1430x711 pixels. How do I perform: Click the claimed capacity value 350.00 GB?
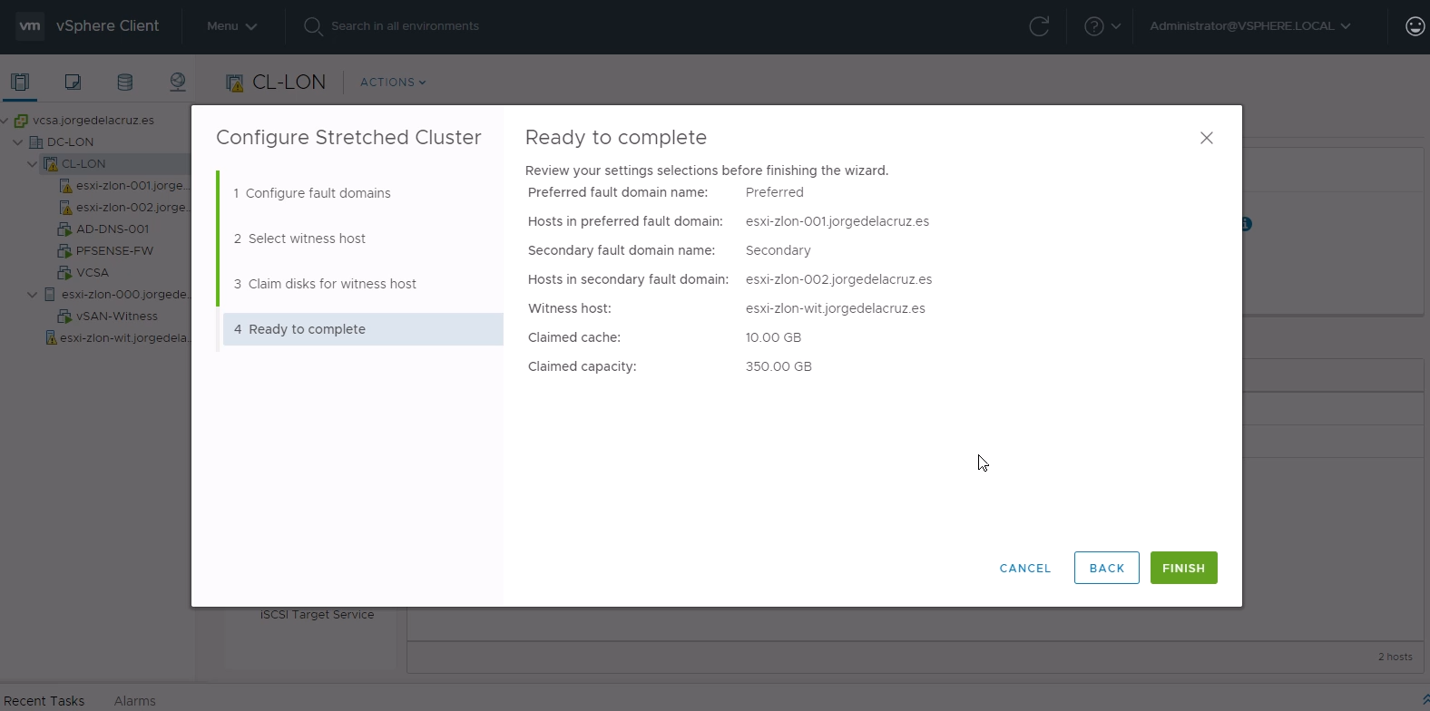coord(779,366)
